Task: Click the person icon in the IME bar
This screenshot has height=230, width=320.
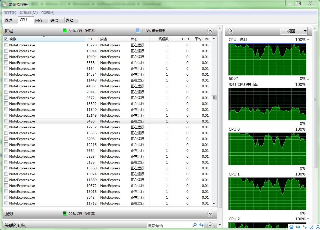Action: pyautogui.click(x=317, y=227)
